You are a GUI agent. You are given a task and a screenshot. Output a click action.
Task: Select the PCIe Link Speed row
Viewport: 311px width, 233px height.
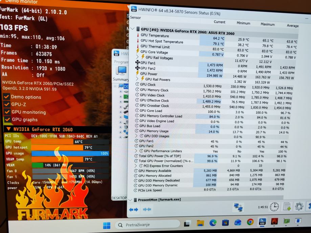tap(209, 190)
